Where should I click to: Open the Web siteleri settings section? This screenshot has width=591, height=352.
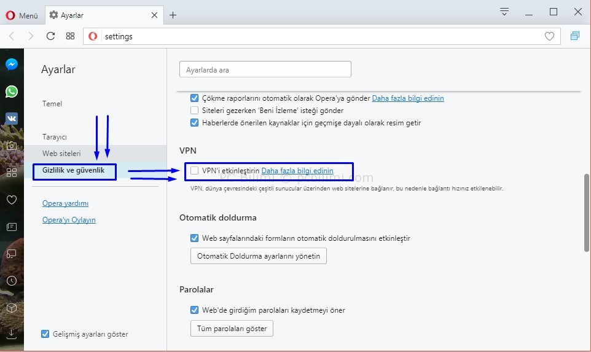point(61,154)
